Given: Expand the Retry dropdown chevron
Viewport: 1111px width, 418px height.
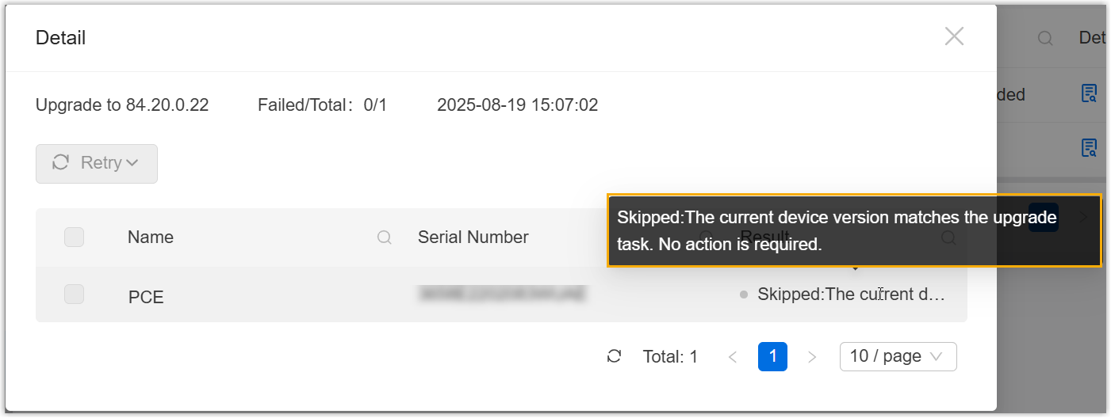Looking at the screenshot, I should click(132, 163).
